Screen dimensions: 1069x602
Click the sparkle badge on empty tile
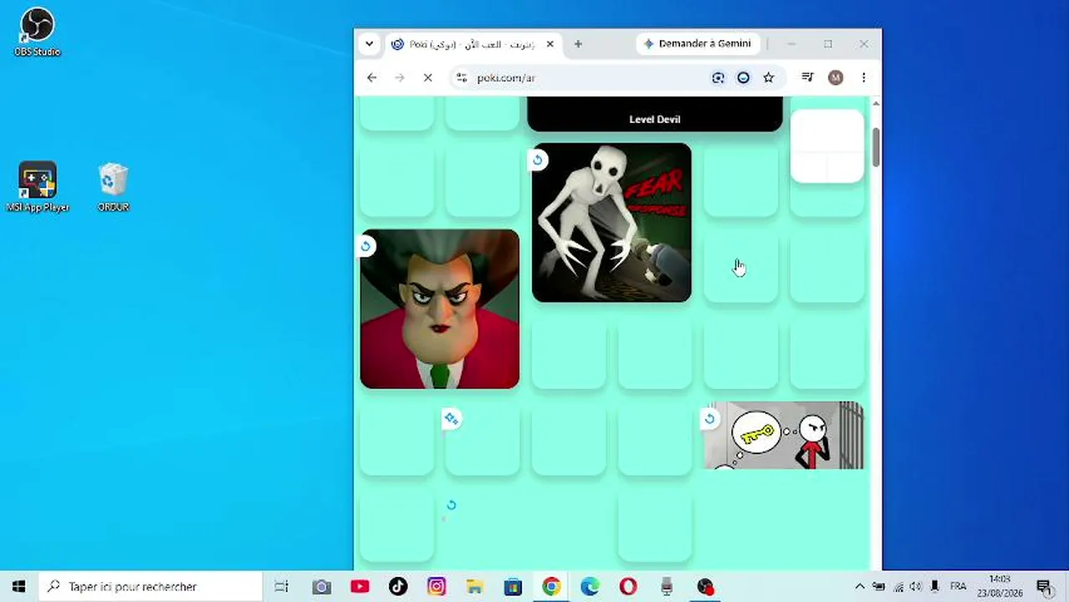click(x=451, y=418)
